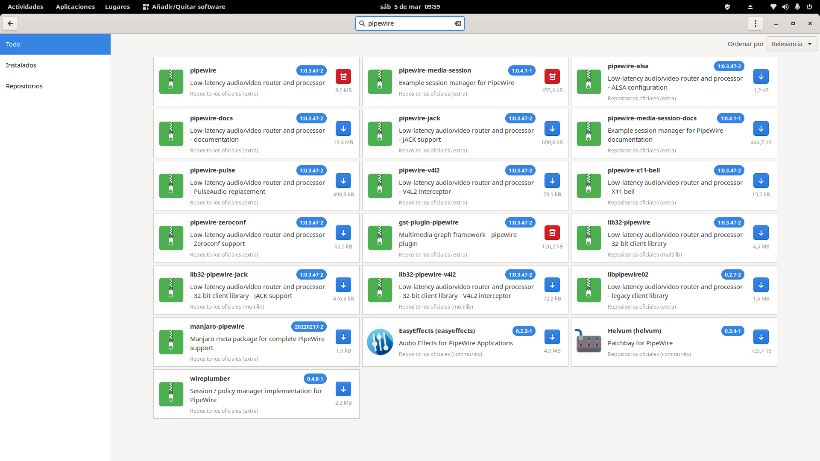The image size is (820, 461).
Task: Click download icon for pipewire-pulse
Action: (343, 181)
